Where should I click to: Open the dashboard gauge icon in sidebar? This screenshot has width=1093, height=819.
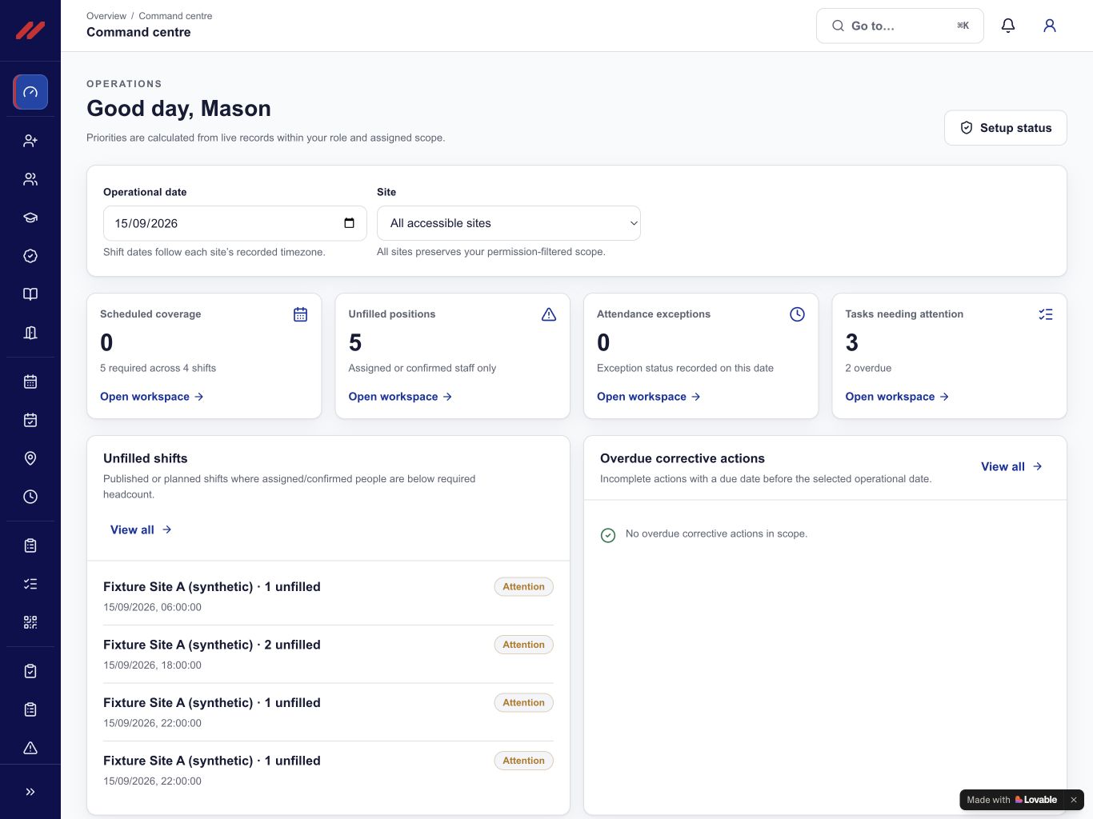point(30,92)
